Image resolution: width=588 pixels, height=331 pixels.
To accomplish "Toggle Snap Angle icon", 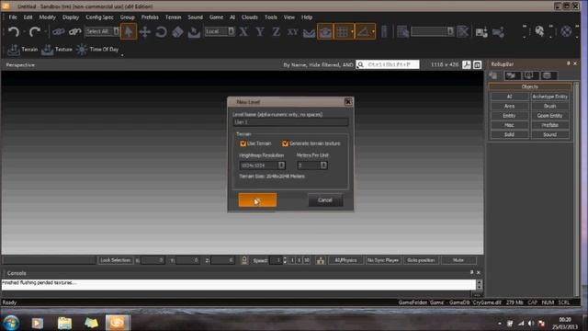I will click(363, 32).
